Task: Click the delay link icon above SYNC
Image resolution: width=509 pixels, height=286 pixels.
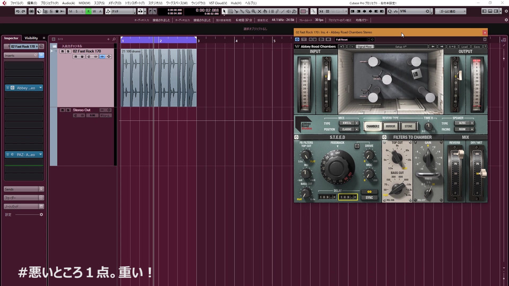Action: point(370,192)
